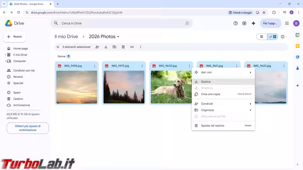303x170 pixels.
Task: Click the trash icon in selection toolbar
Action: click(123, 47)
